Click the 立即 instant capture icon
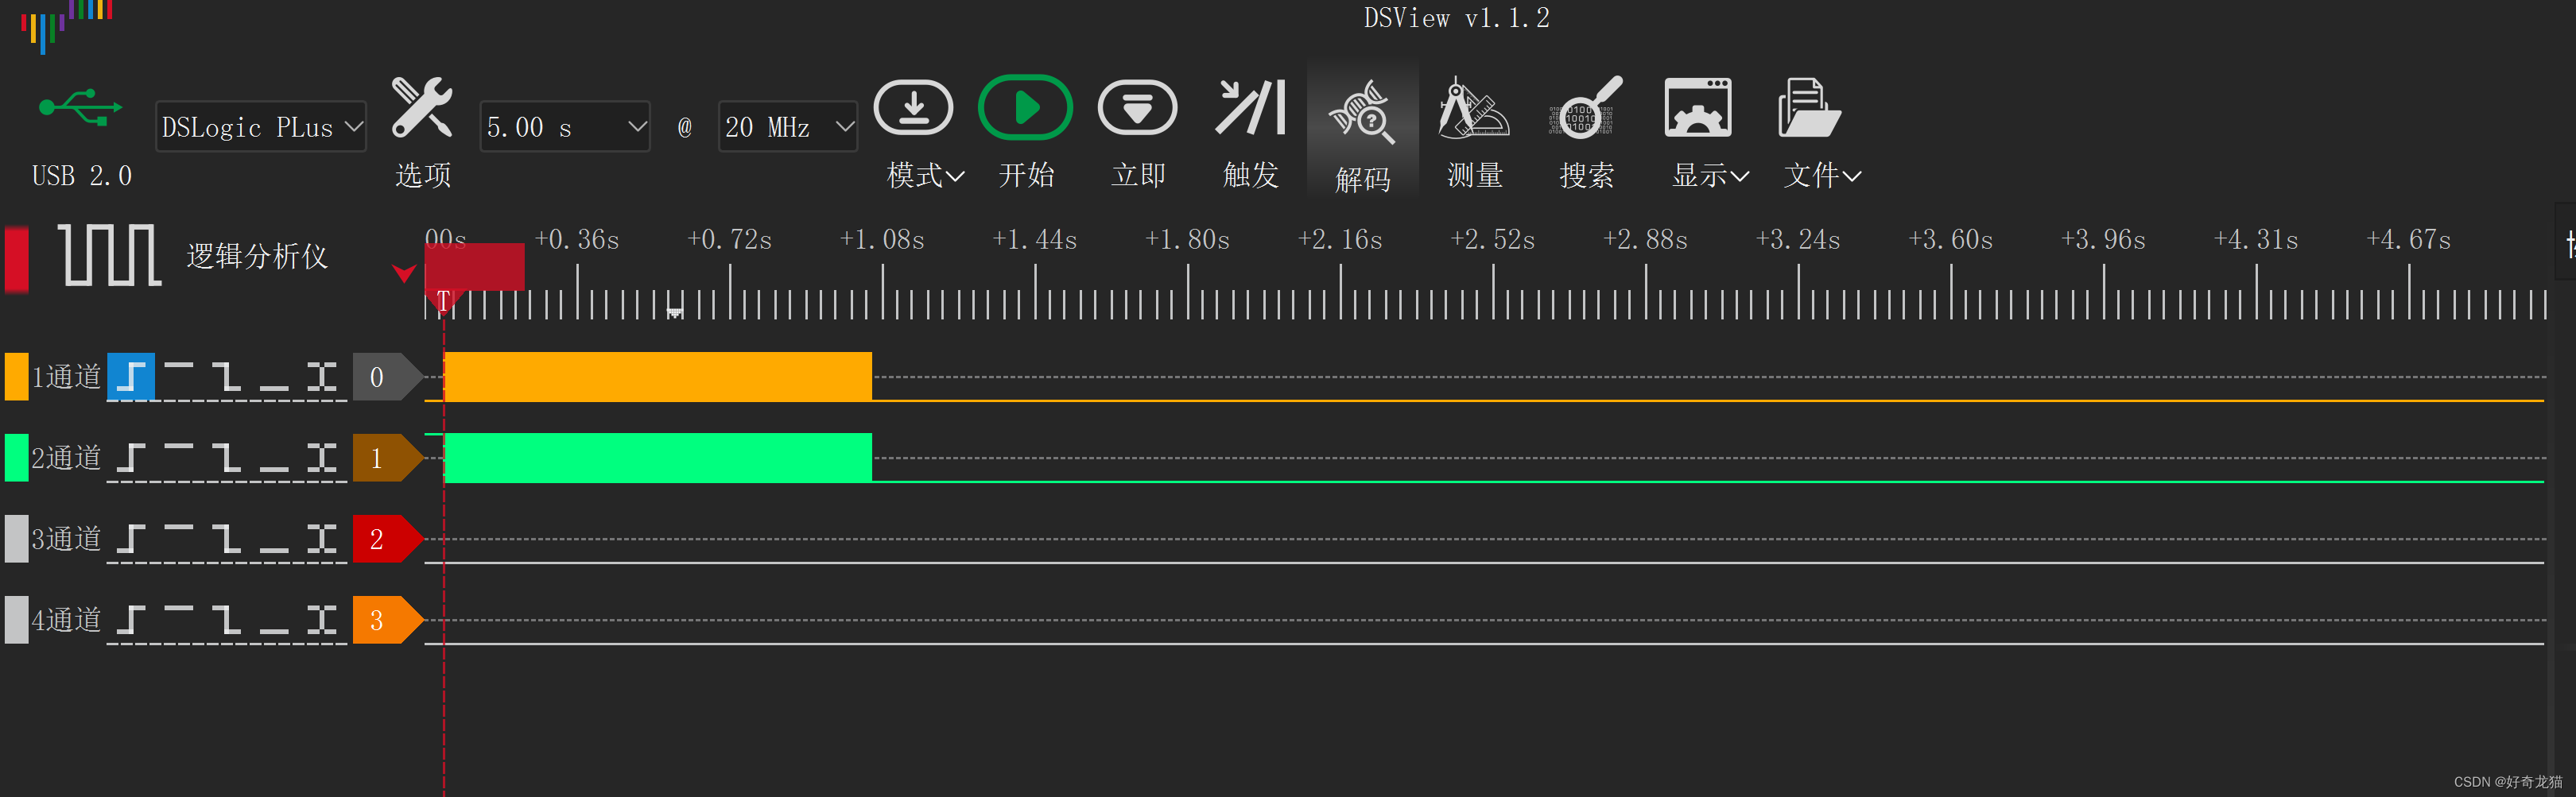Viewport: 2576px width, 797px height. tap(1138, 107)
